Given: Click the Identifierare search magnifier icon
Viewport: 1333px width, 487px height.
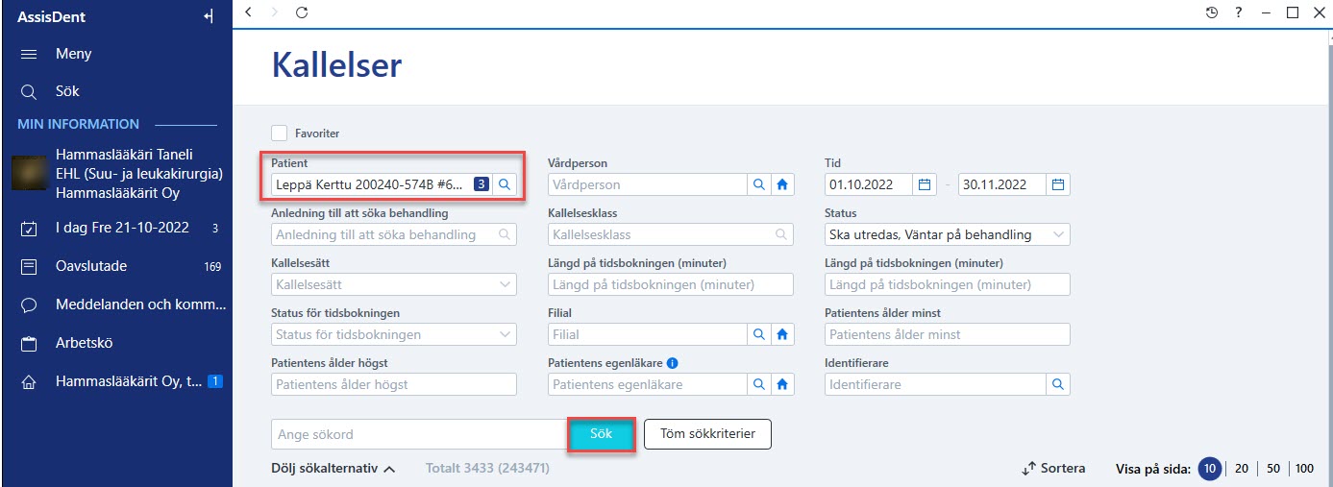Looking at the screenshot, I should [x=1058, y=384].
